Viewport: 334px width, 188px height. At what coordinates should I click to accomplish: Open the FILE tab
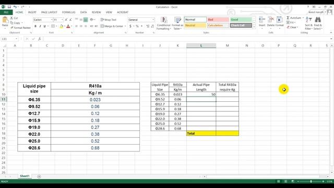(x=6, y=13)
